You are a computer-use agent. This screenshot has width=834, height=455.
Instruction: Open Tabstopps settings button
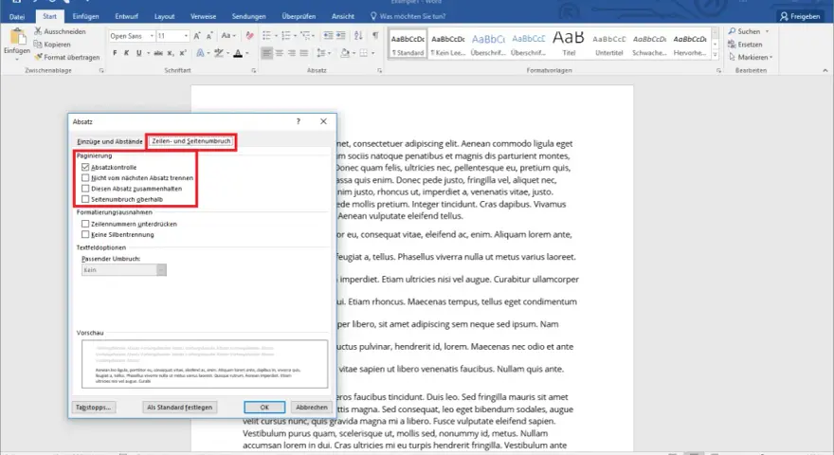pyautogui.click(x=93, y=407)
